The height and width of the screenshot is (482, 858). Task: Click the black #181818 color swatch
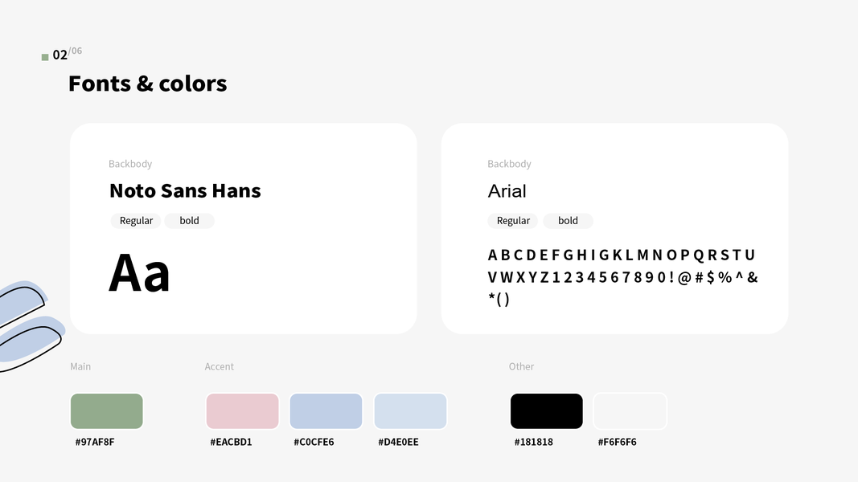point(546,411)
